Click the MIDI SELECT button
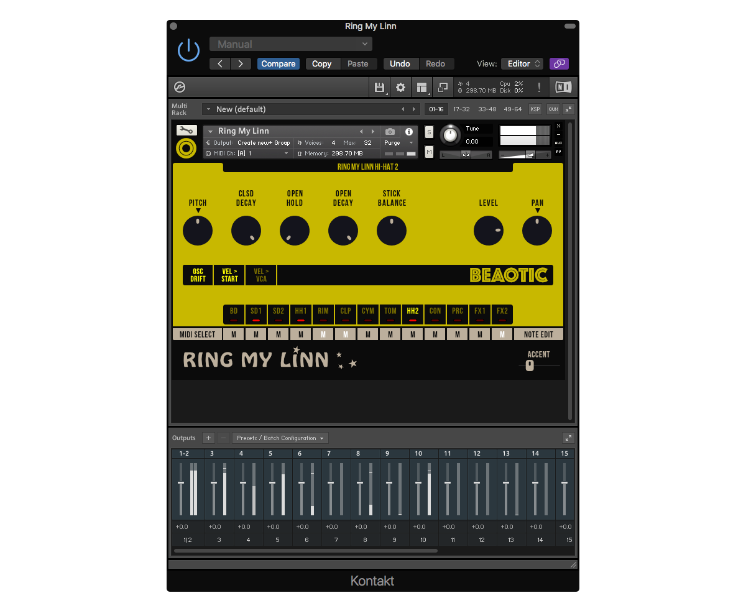746x593 pixels. pyautogui.click(x=198, y=334)
